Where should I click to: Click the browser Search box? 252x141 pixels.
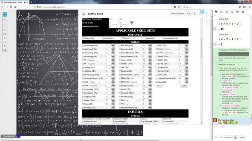point(202,7)
